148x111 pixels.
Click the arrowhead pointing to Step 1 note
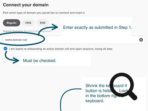point(55,27)
